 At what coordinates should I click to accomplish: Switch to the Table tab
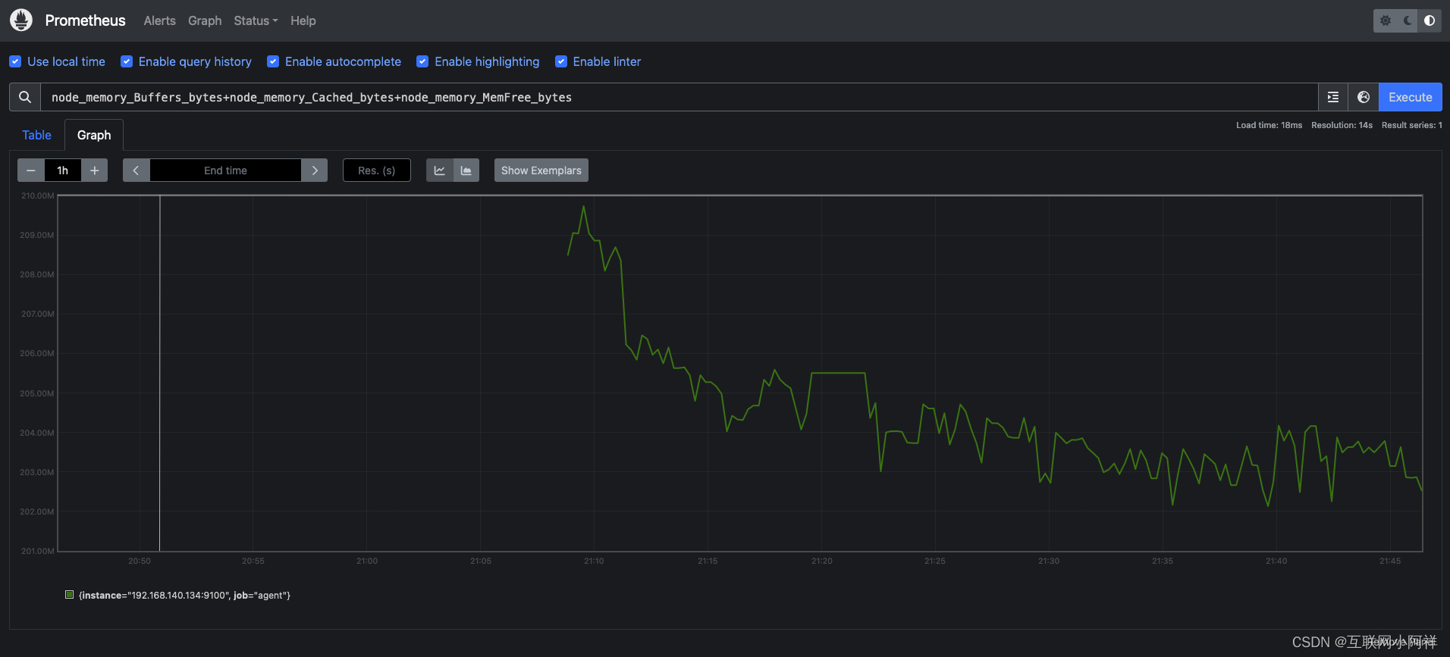(x=37, y=135)
